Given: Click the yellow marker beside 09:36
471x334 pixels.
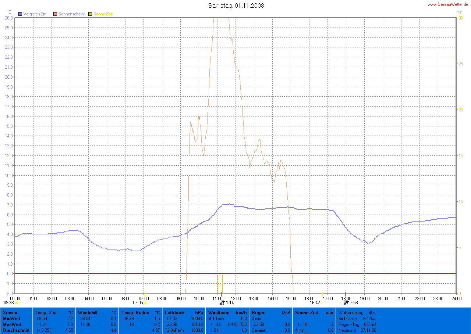Looking at the screenshot, I should [x=17, y=303].
